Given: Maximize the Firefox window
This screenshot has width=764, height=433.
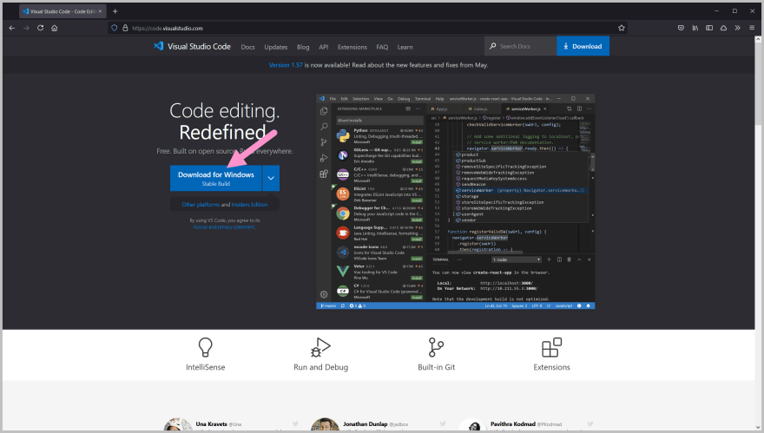Looking at the screenshot, I should pos(734,10).
